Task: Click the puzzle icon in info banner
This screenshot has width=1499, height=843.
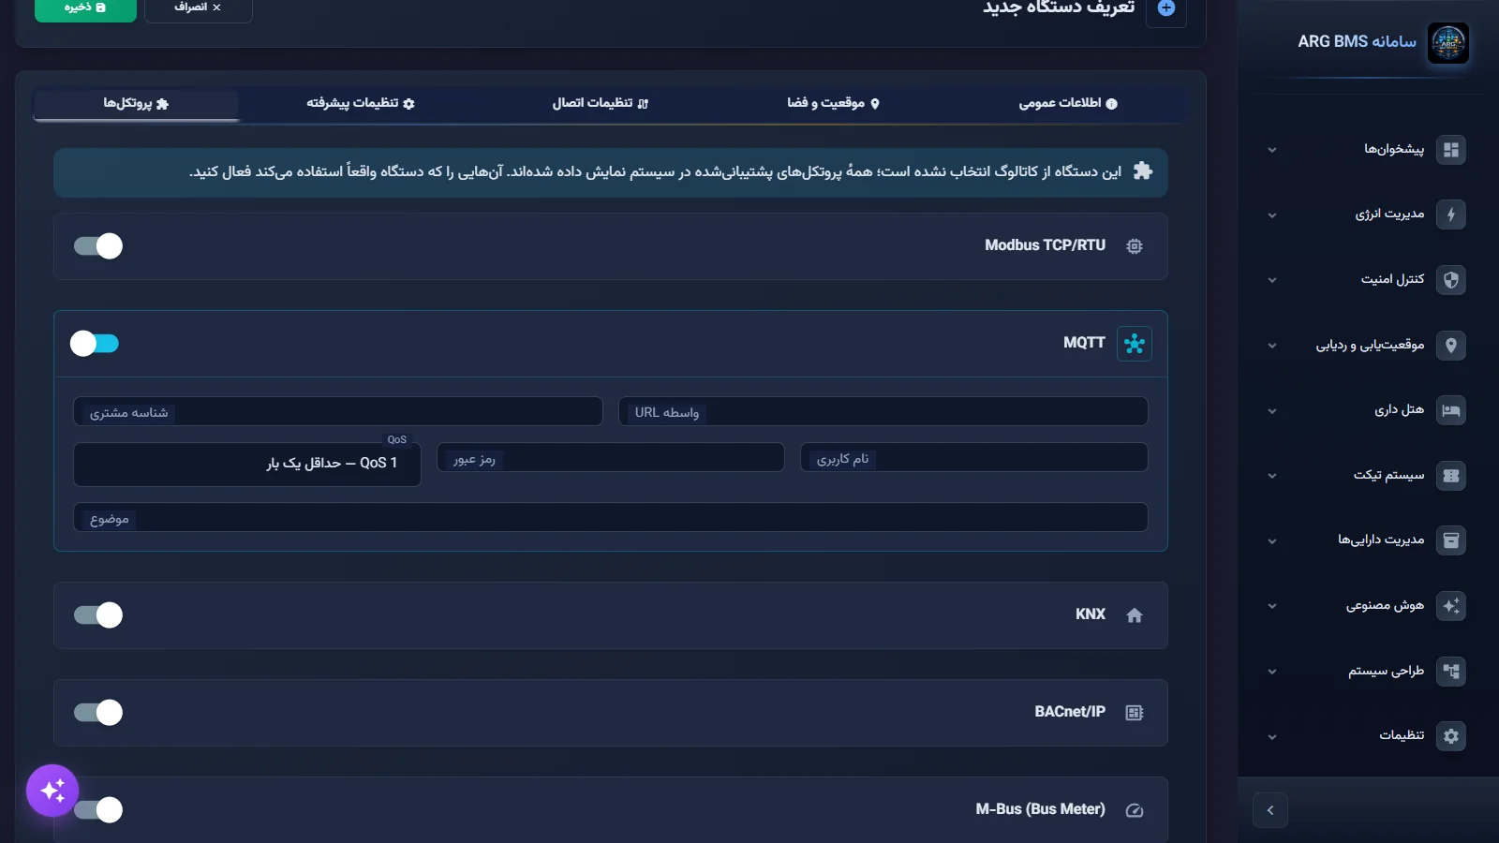Action: [1143, 170]
